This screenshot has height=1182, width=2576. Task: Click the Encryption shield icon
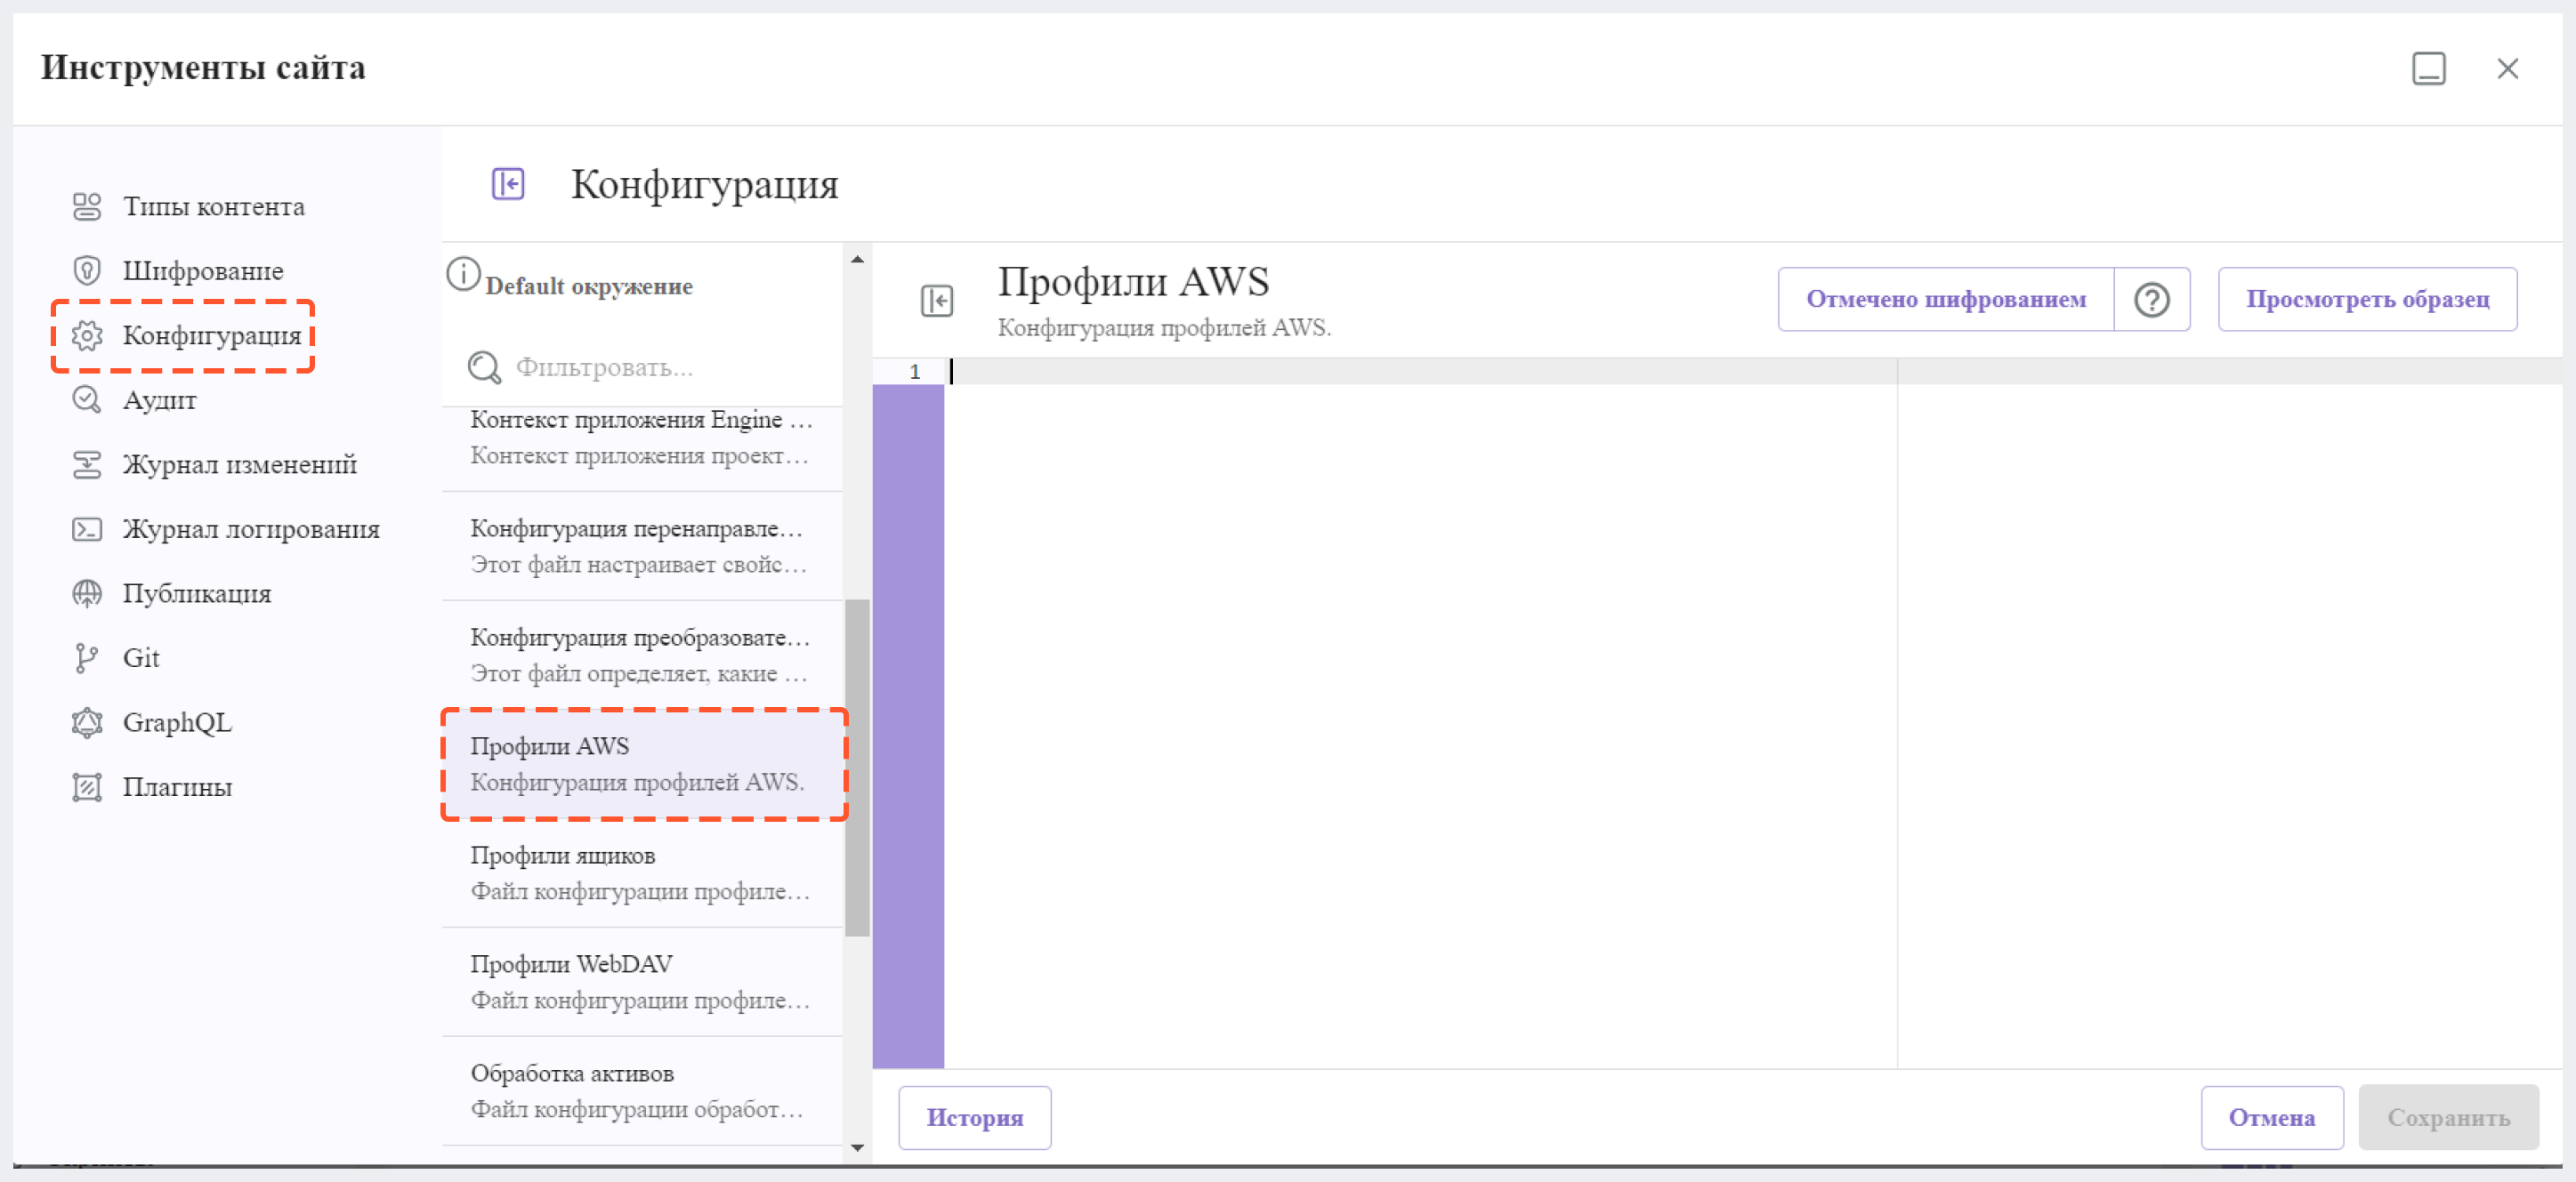click(87, 270)
